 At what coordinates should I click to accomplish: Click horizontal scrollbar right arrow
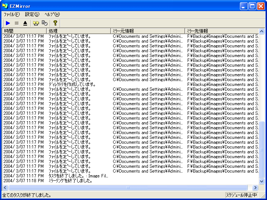(255, 187)
